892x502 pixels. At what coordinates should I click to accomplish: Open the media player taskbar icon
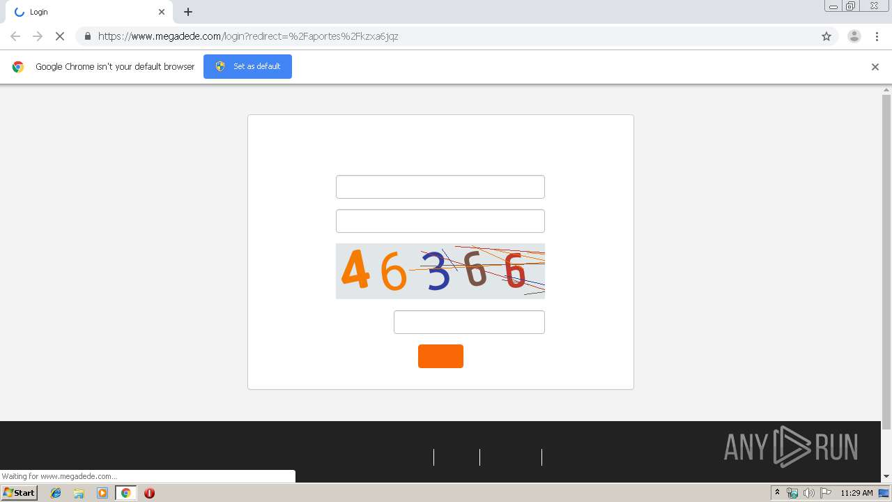102,493
